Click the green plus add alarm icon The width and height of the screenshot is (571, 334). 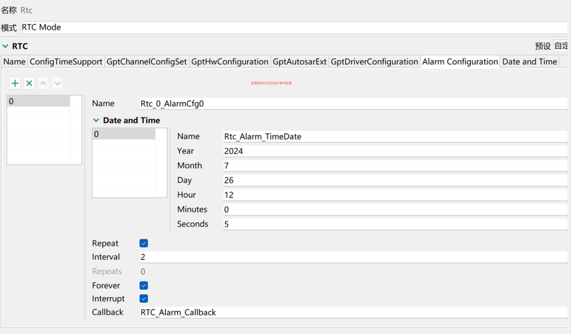pyautogui.click(x=15, y=83)
